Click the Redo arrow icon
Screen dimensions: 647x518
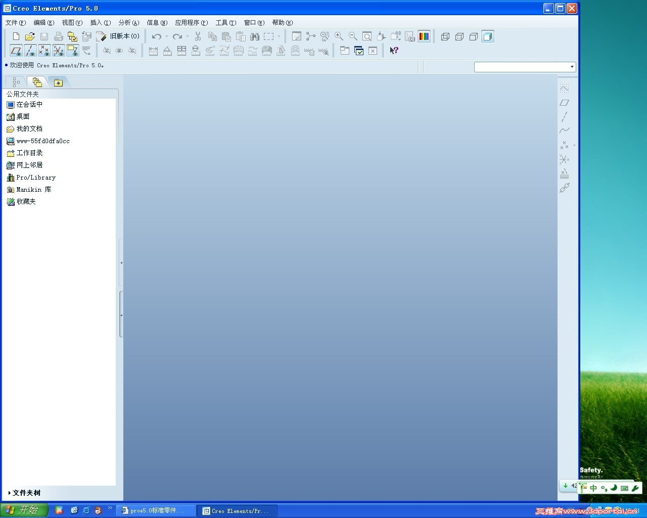pyautogui.click(x=177, y=36)
